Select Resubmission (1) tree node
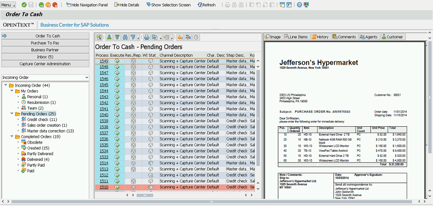Image resolution: width=433 pixels, height=206 pixels. pyautogui.click(x=41, y=103)
